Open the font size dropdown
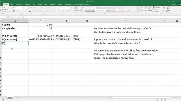Image resolution: width=181 pixels, height=101 pixels. click(27, 8)
